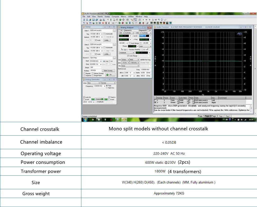
Task: Switch to Page 3 tab
Action: [x=214, y=116]
